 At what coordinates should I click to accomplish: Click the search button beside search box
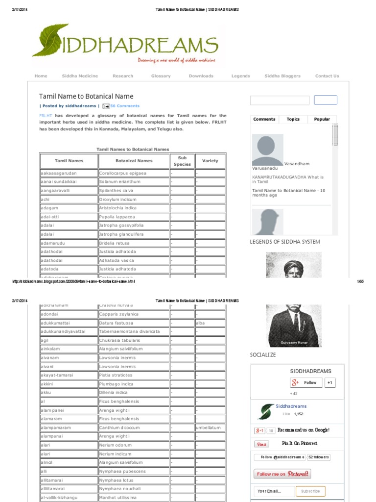326,100
